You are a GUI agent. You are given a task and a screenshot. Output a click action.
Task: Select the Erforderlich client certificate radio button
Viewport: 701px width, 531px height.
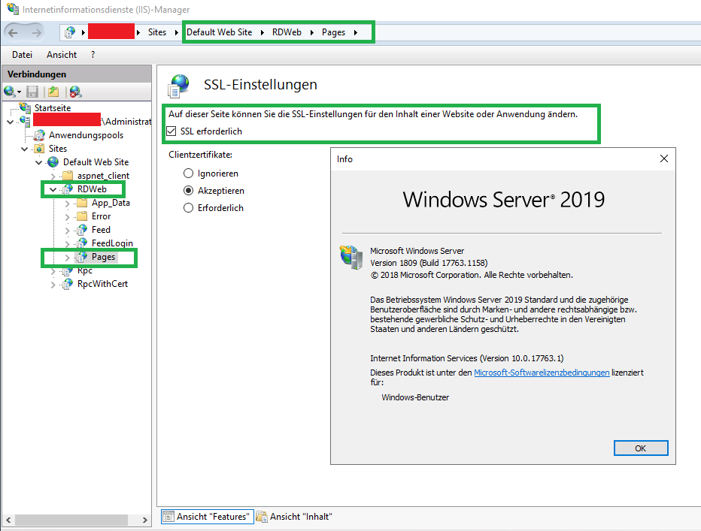tap(188, 208)
